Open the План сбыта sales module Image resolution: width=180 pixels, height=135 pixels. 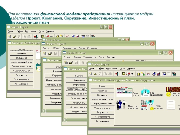(x=127, y=92)
